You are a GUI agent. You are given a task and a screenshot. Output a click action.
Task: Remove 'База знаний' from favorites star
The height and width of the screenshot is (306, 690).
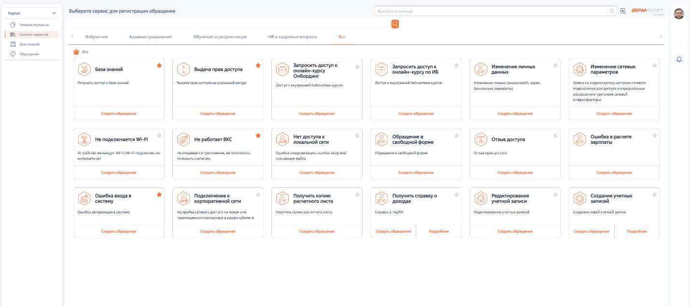159,66
